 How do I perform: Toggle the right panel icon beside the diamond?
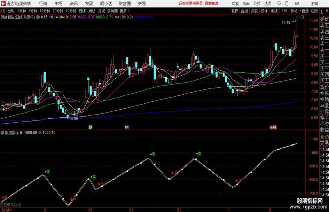click(x=302, y=17)
